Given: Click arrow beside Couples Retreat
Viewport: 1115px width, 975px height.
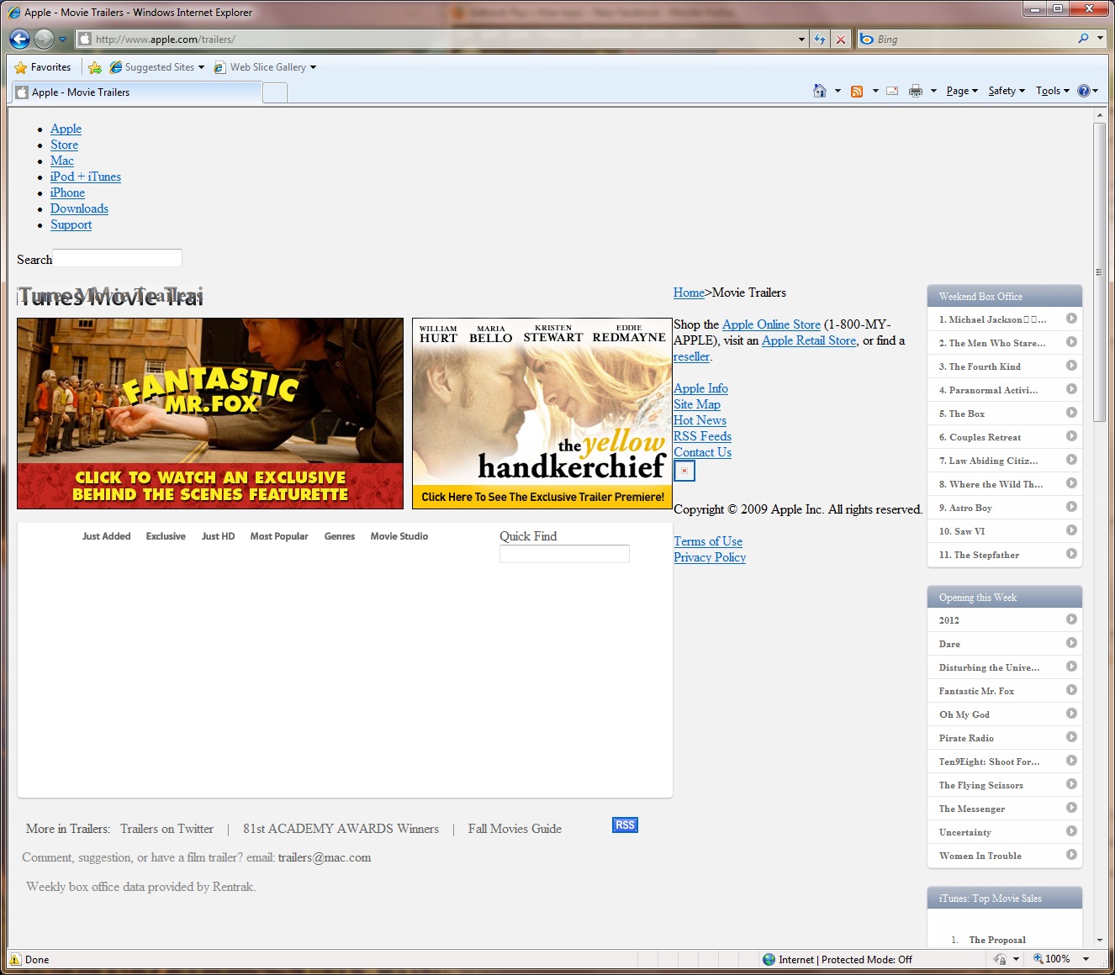Looking at the screenshot, I should coord(1071,436).
